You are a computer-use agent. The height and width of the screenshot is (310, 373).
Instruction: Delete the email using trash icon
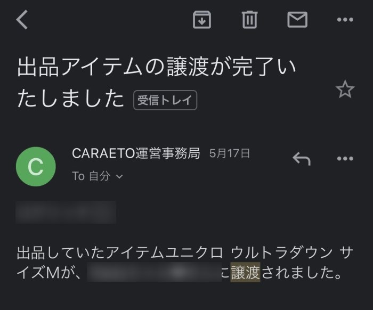click(249, 20)
